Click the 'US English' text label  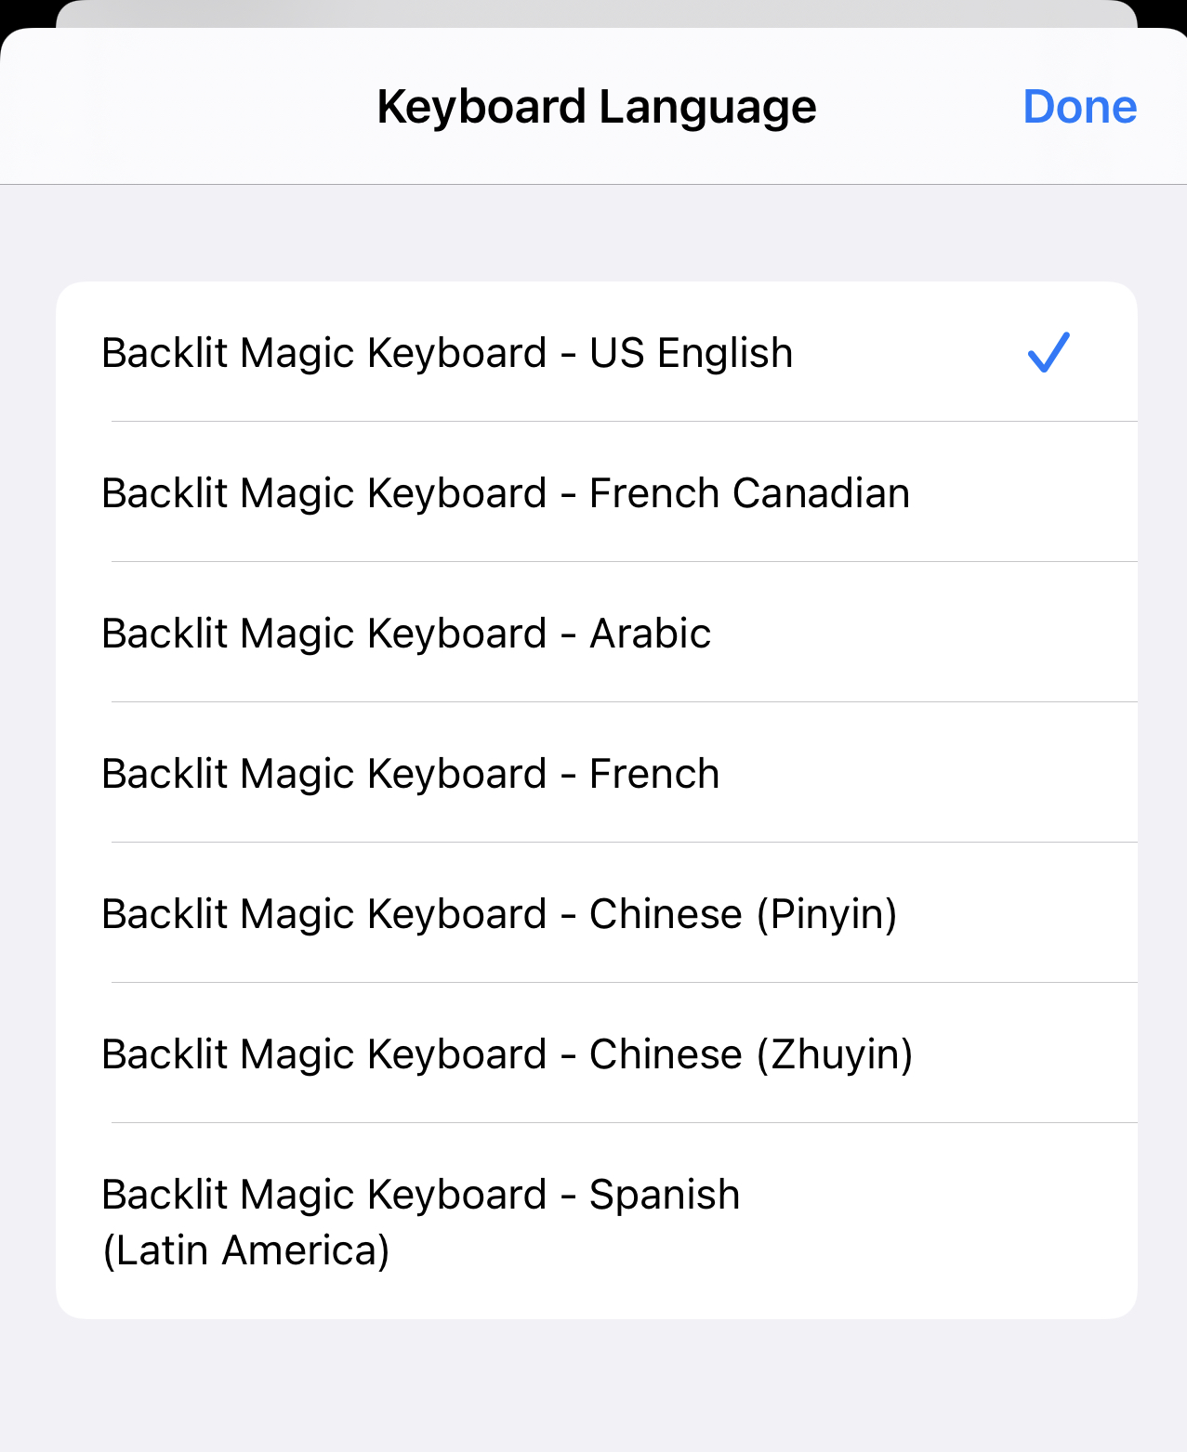(x=691, y=353)
